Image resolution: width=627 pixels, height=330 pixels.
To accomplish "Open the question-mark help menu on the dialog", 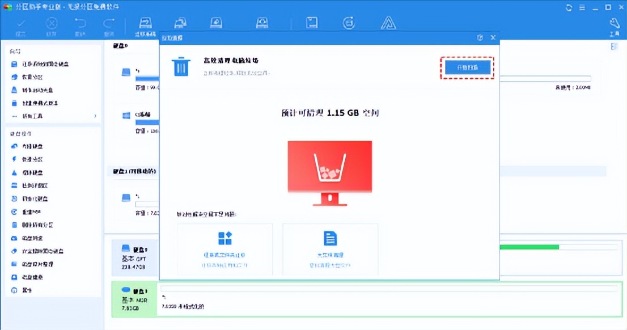I will point(480,37).
